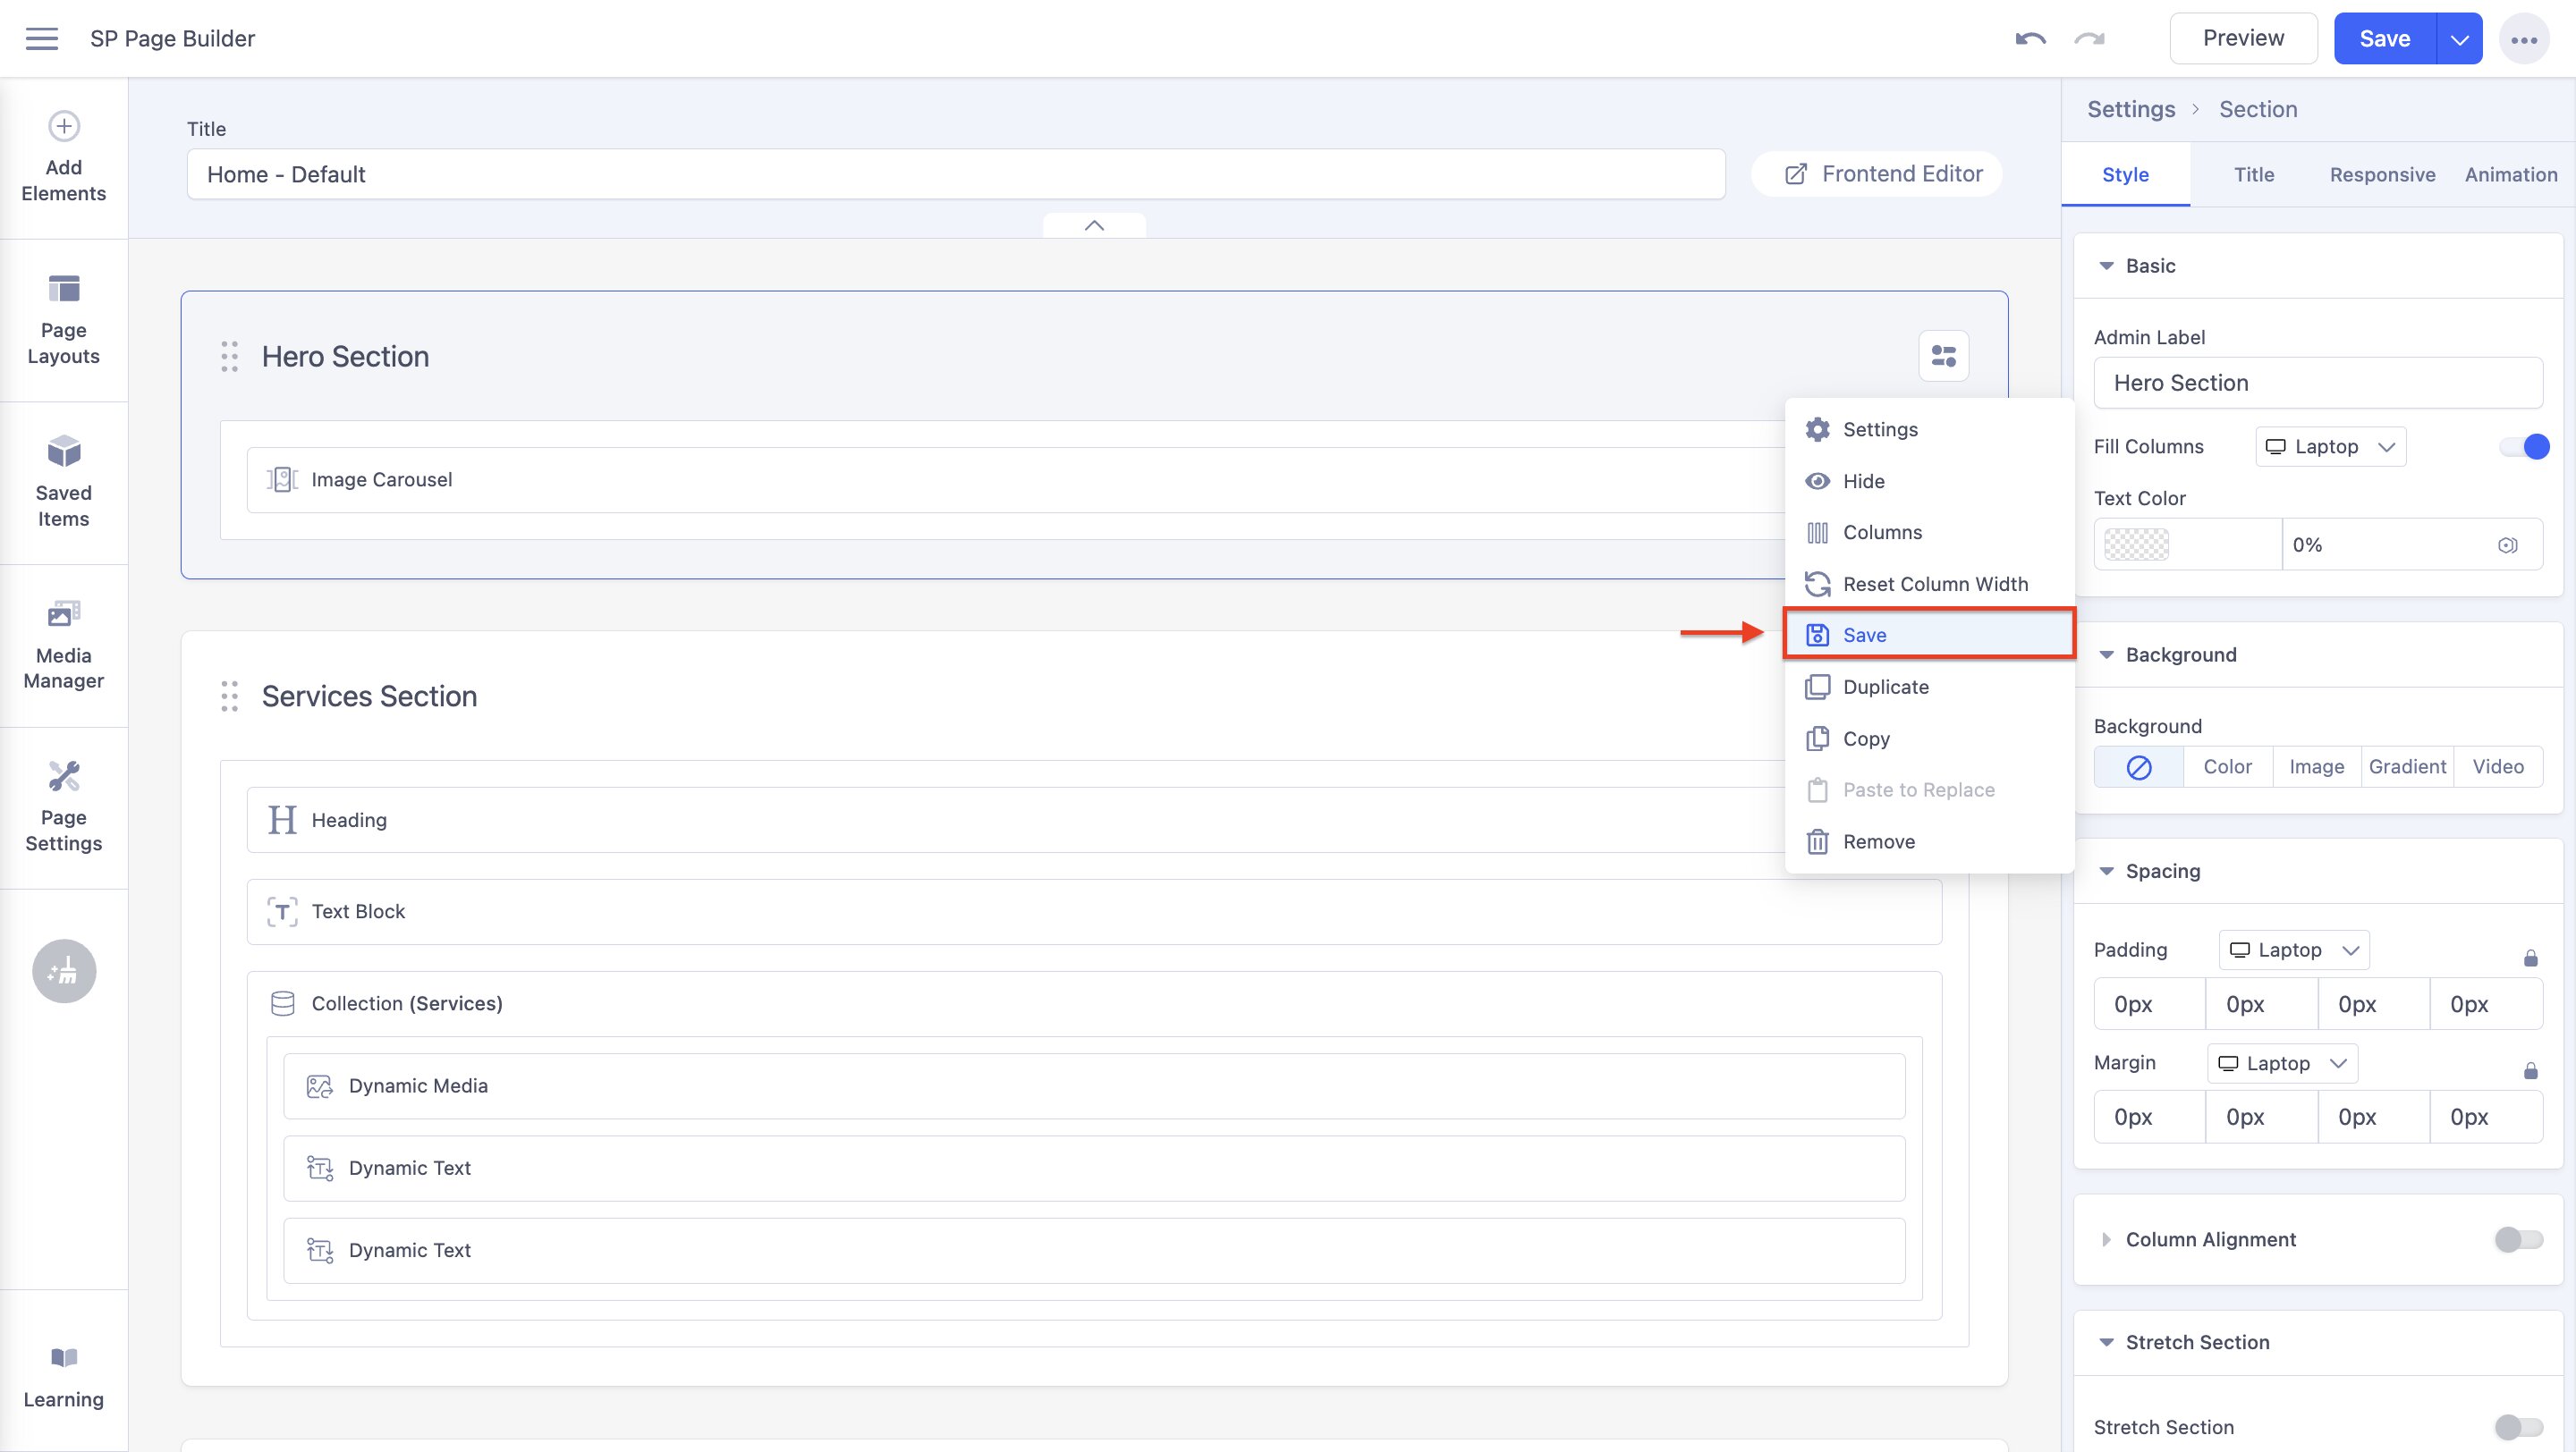The height and width of the screenshot is (1452, 2576).
Task: Open Saved Items sidebar panel
Action: point(64,482)
